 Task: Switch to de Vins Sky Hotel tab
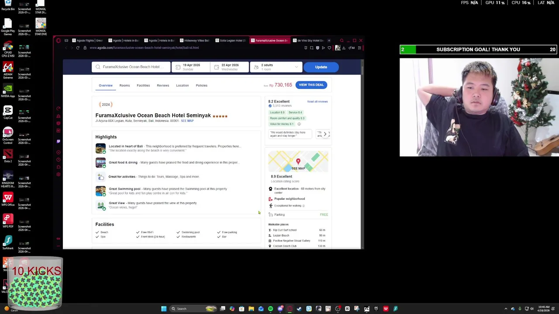click(x=308, y=41)
